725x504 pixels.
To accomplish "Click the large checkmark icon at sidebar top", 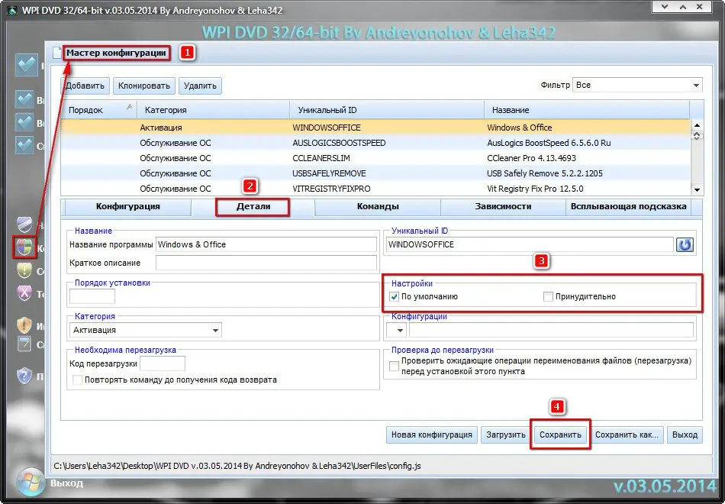I will tap(26, 65).
